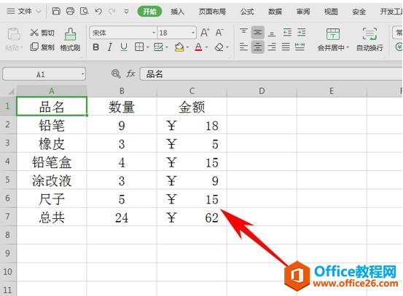403x296 pixels.
Task: Click the Save icon in quick access bar
Action: [56, 11]
